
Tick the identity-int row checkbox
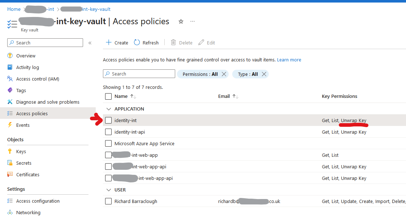108,120
